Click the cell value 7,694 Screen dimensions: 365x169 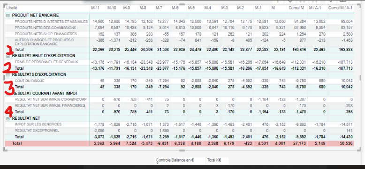pos(99,28)
